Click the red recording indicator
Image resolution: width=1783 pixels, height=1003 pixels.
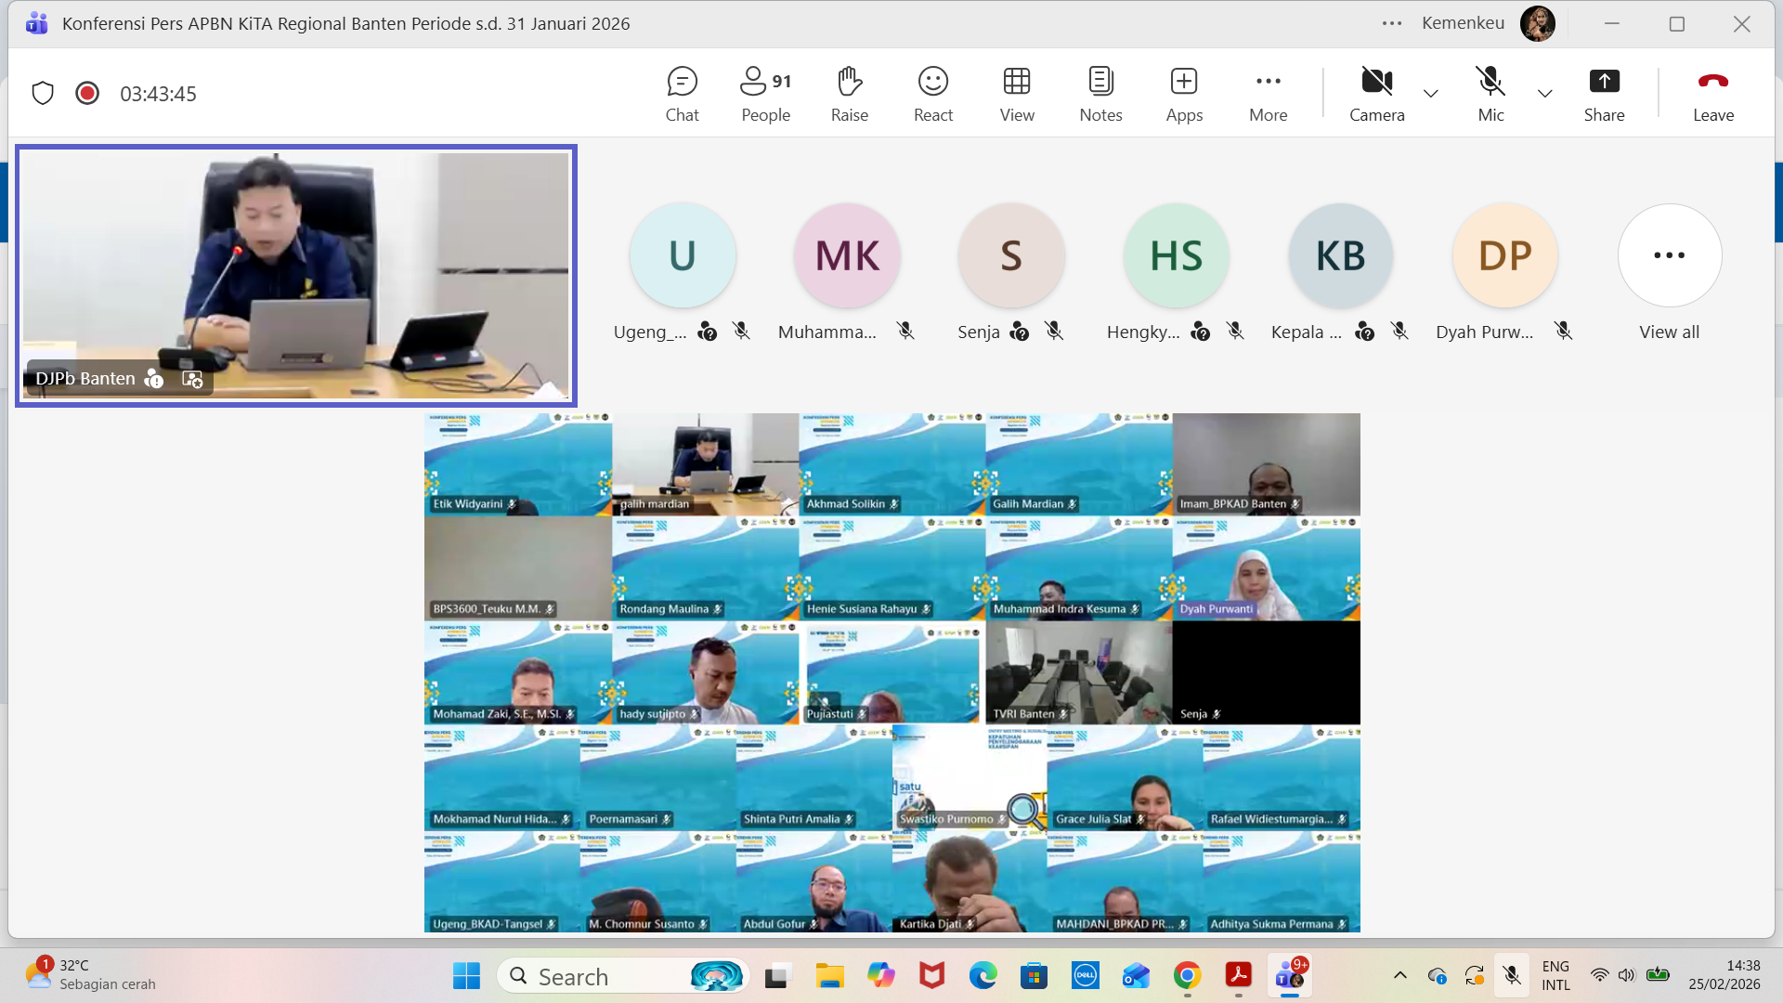[87, 93]
